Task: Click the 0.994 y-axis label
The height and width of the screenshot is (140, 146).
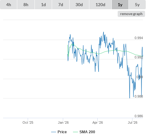Action: pyautogui.click(x=139, y=38)
